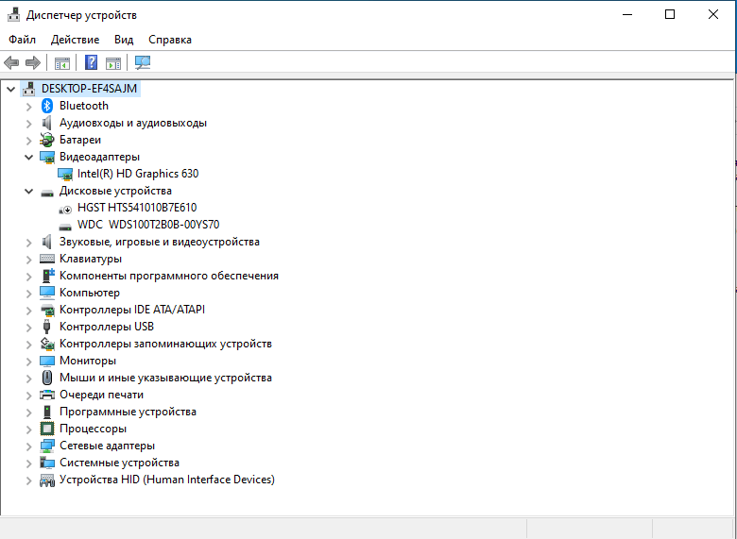Expand the Программные устройства category

28,413
